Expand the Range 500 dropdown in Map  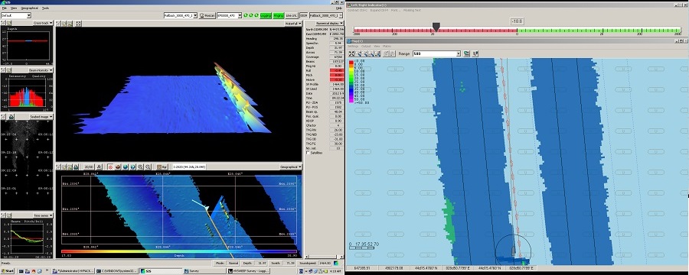(x=459, y=53)
